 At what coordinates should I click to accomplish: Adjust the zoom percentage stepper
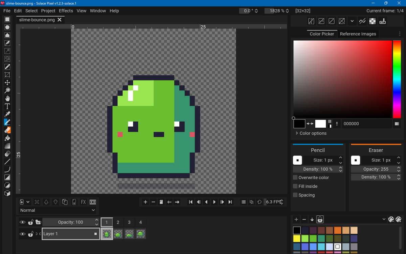click(287, 11)
